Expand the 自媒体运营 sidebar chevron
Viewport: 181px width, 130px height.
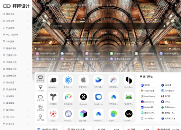[29, 76]
